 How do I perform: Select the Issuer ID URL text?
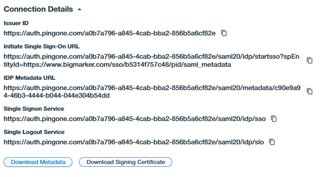(109, 33)
